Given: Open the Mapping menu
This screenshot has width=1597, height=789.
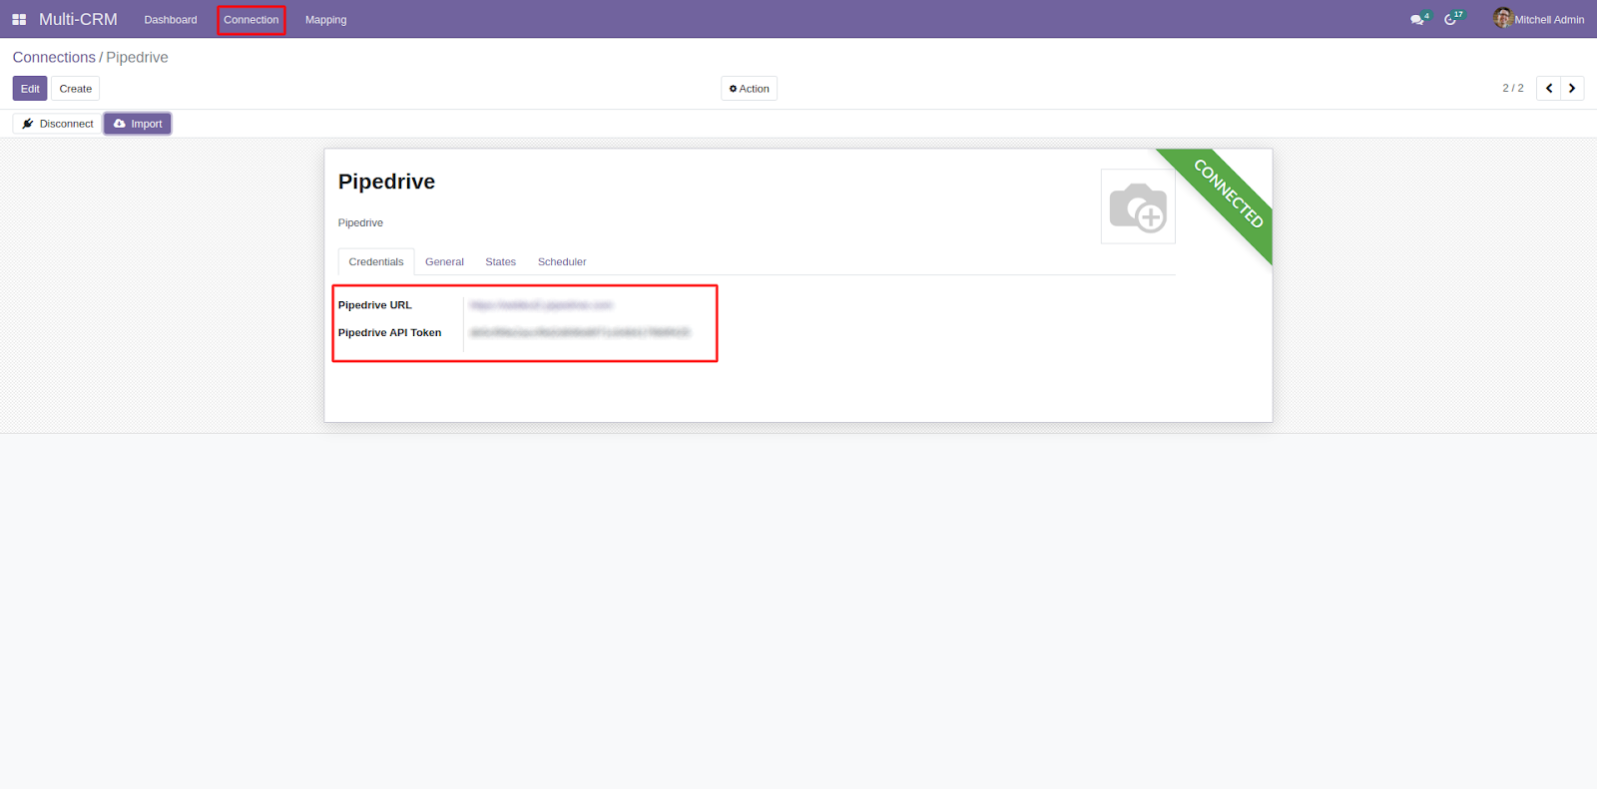Looking at the screenshot, I should [326, 20].
